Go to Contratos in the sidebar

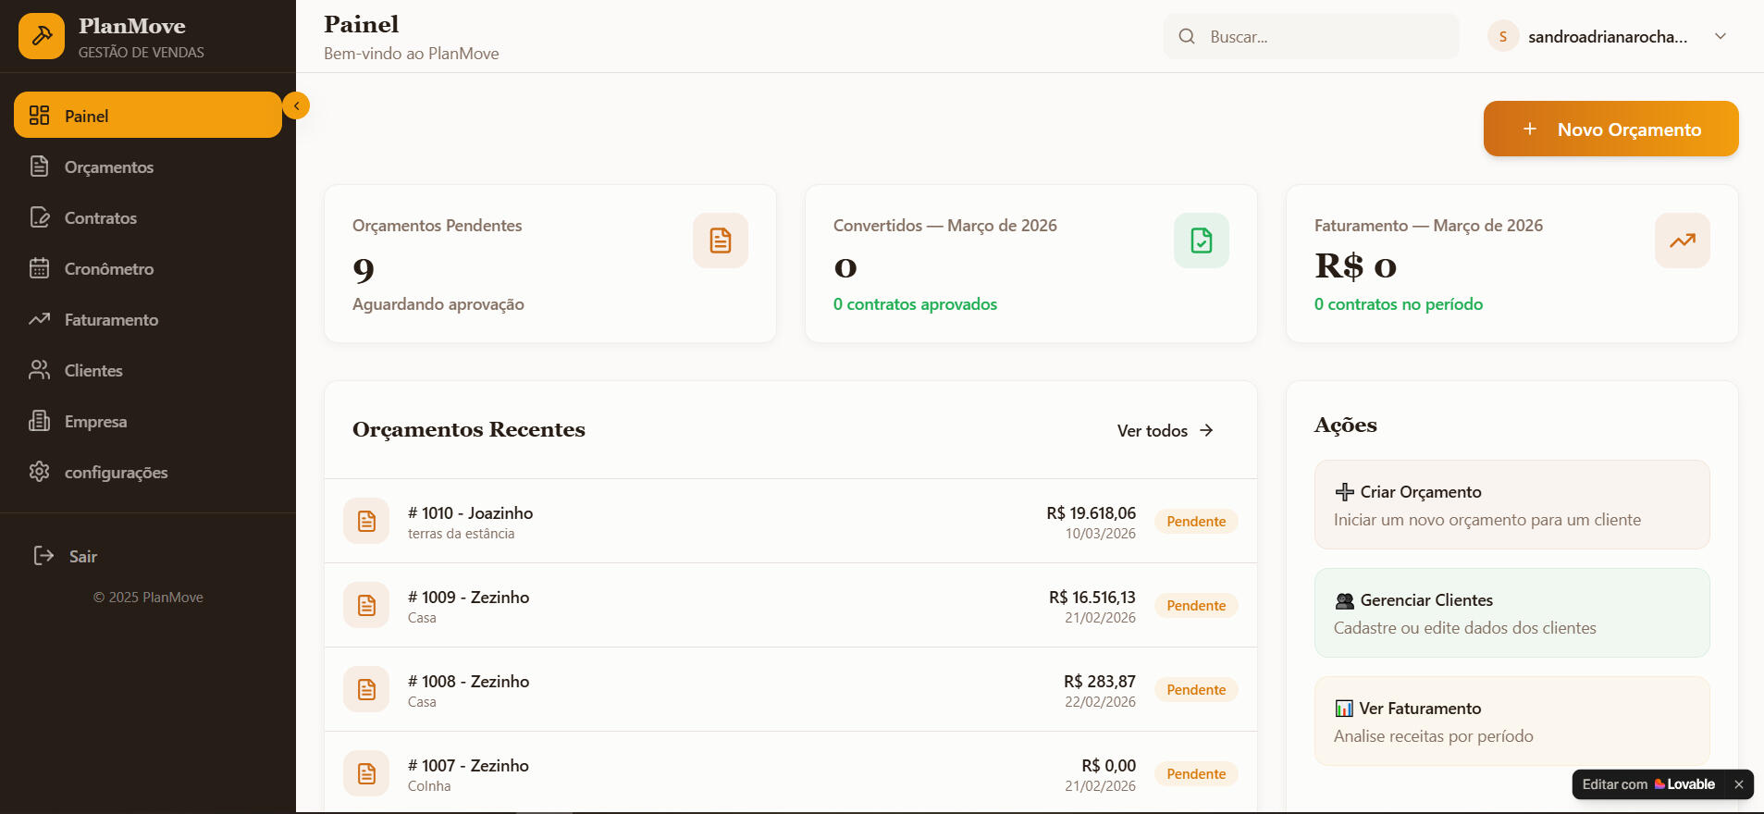[100, 218]
